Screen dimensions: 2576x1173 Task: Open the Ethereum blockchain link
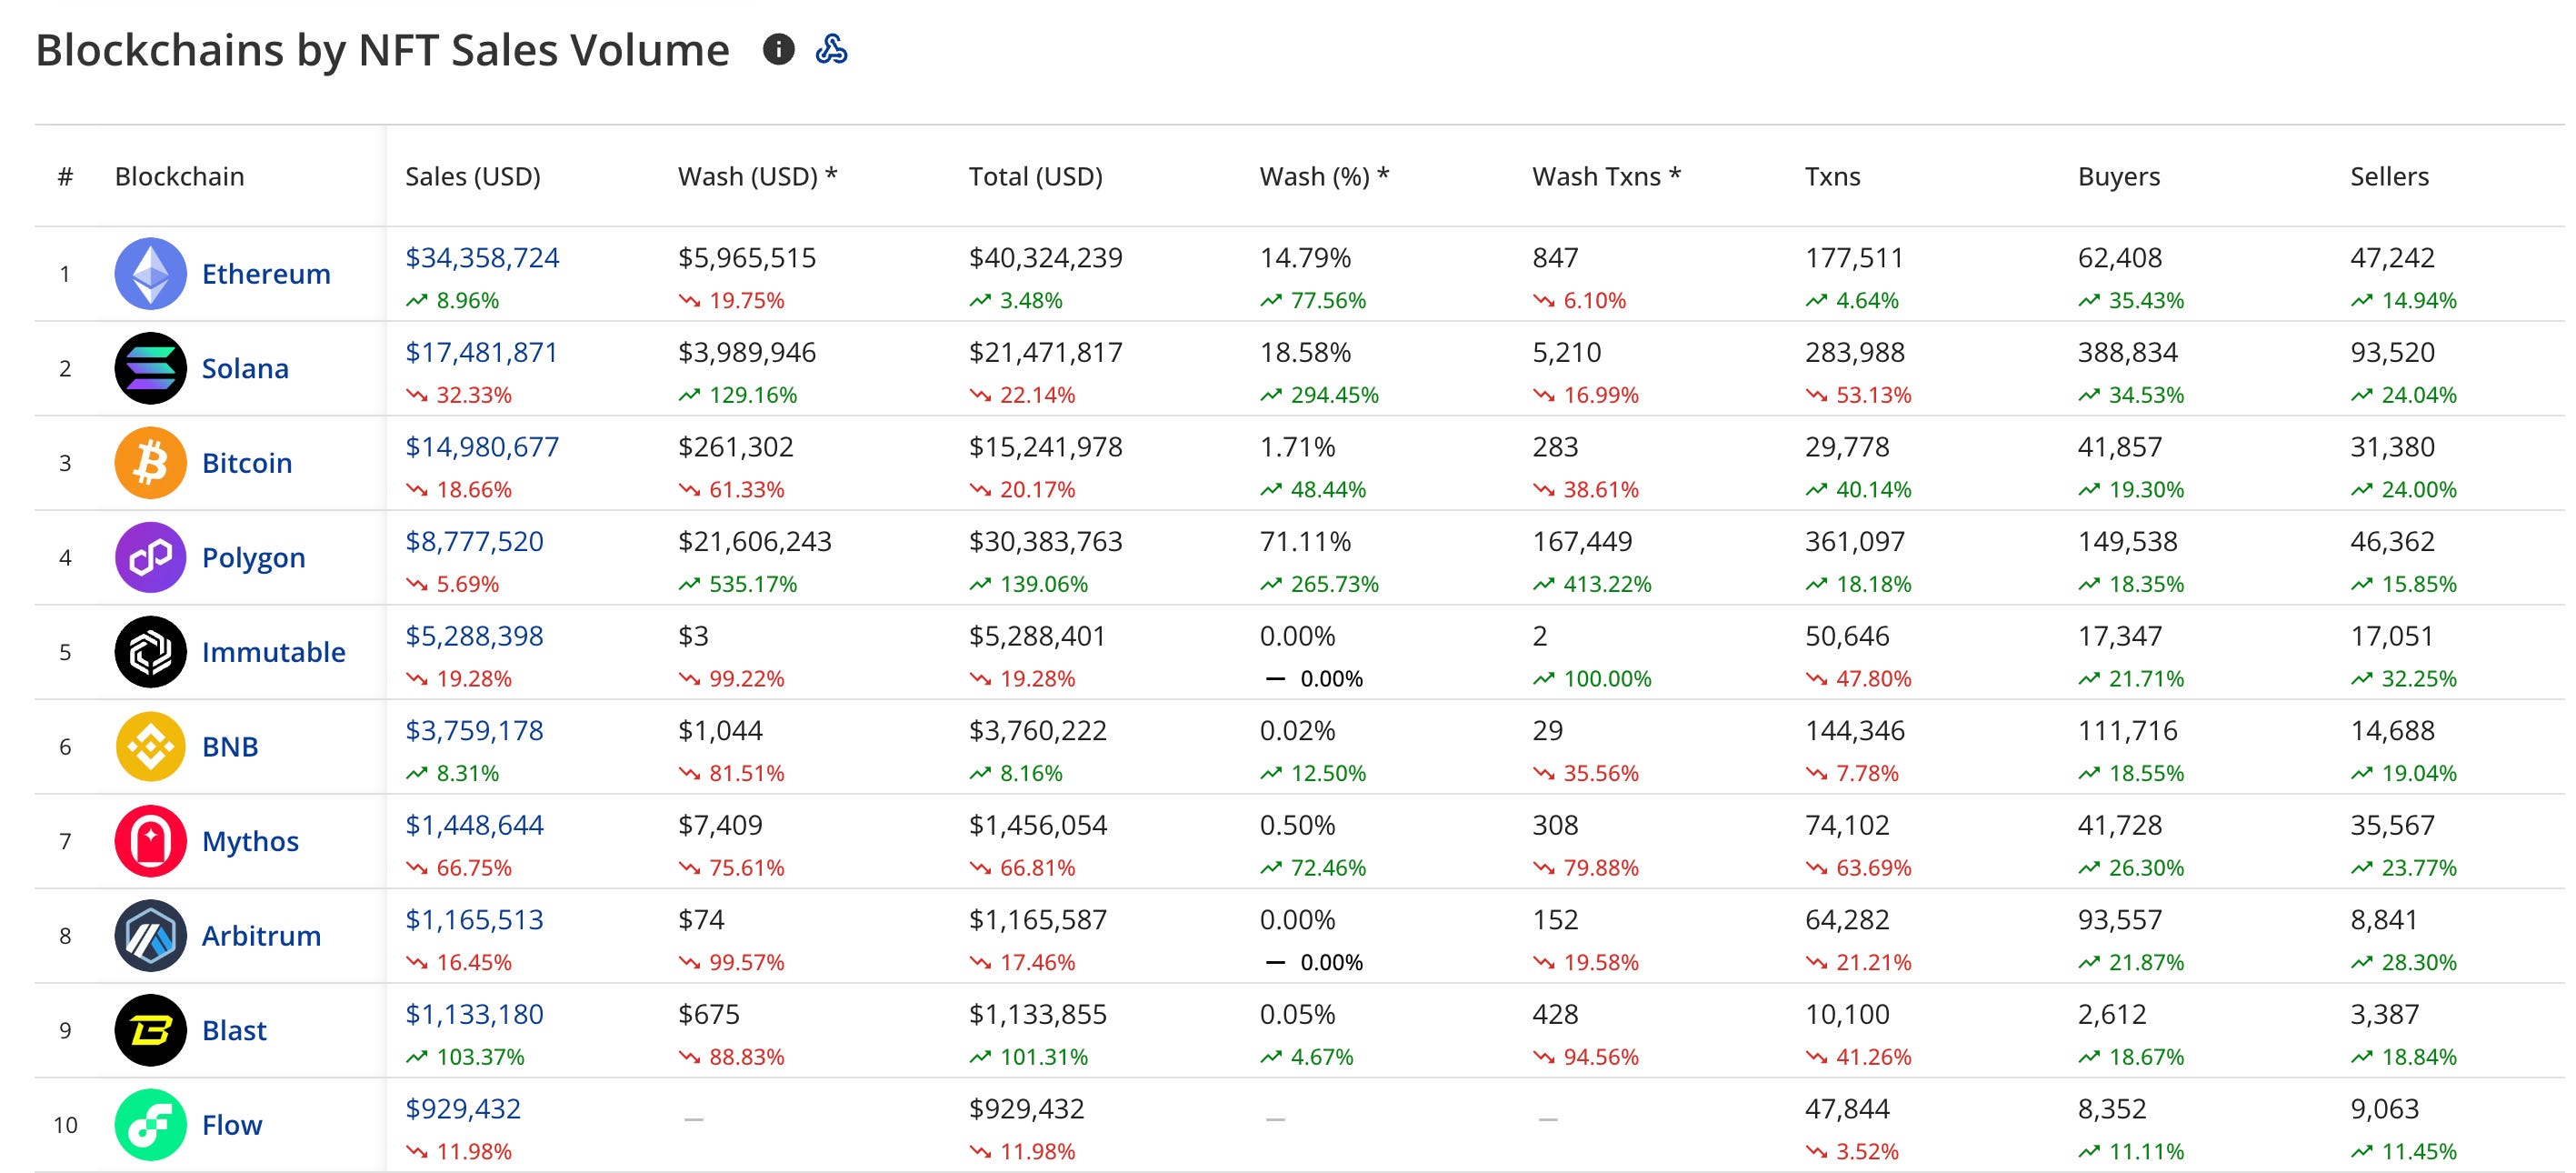pos(266,274)
